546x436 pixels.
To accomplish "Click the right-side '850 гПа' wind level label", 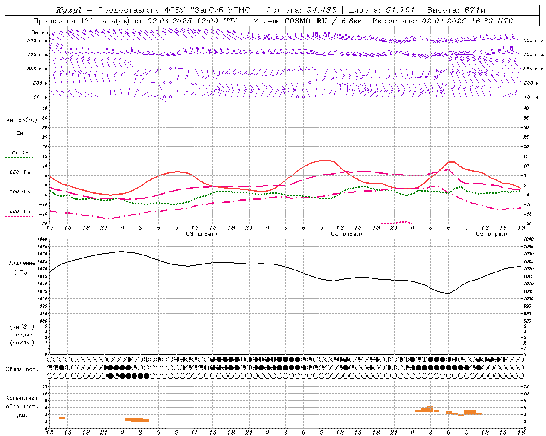I will point(534,69).
